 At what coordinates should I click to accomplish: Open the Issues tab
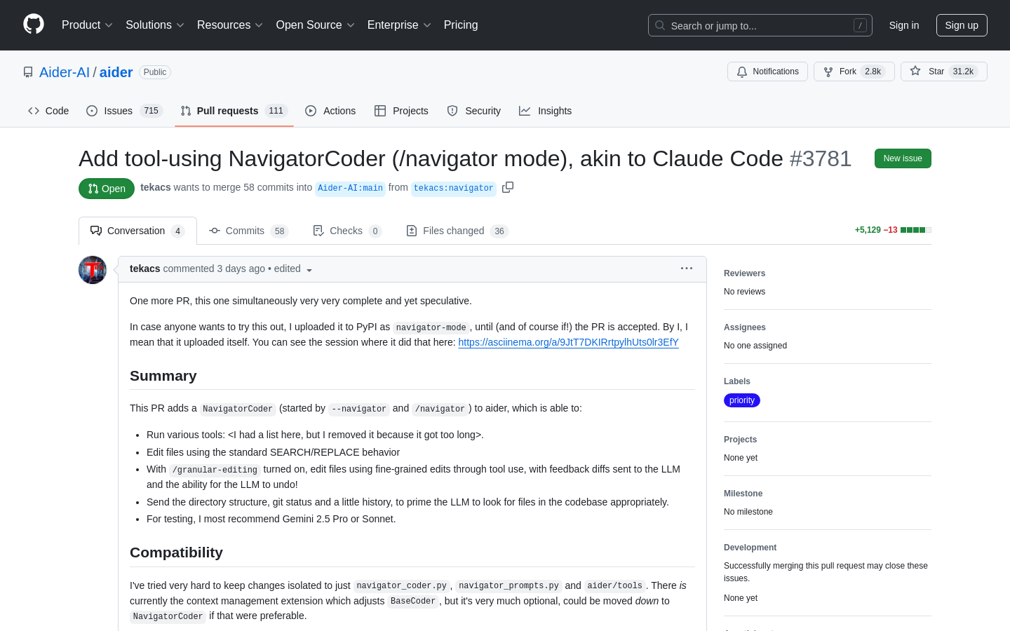pyautogui.click(x=125, y=111)
